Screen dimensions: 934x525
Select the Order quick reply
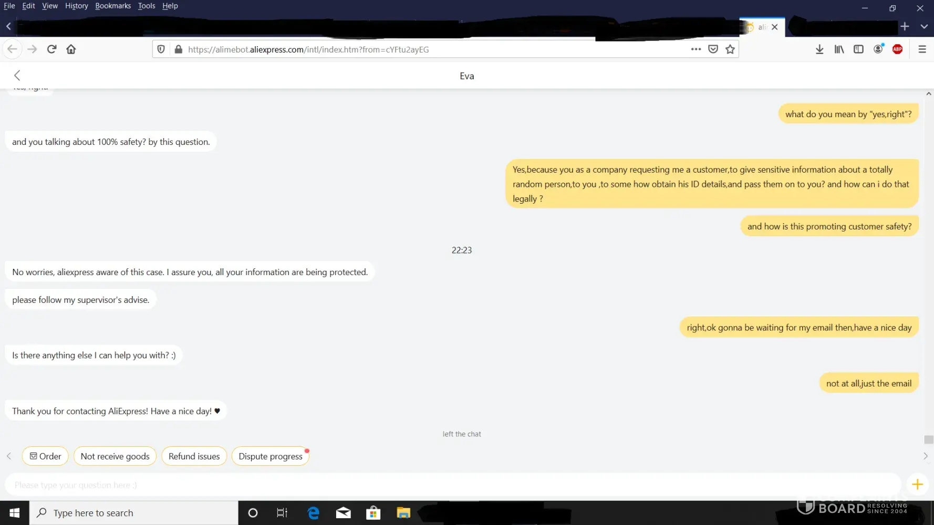tap(45, 456)
